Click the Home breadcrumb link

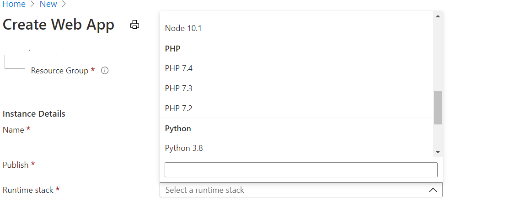tap(14, 5)
